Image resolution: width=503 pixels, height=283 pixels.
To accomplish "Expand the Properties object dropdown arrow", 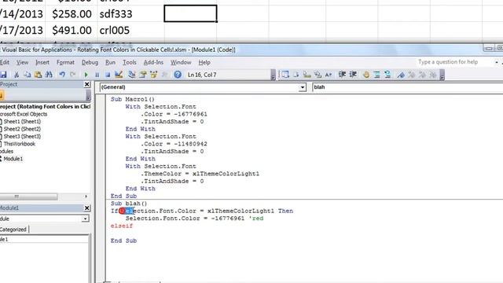I will [x=85, y=219].
